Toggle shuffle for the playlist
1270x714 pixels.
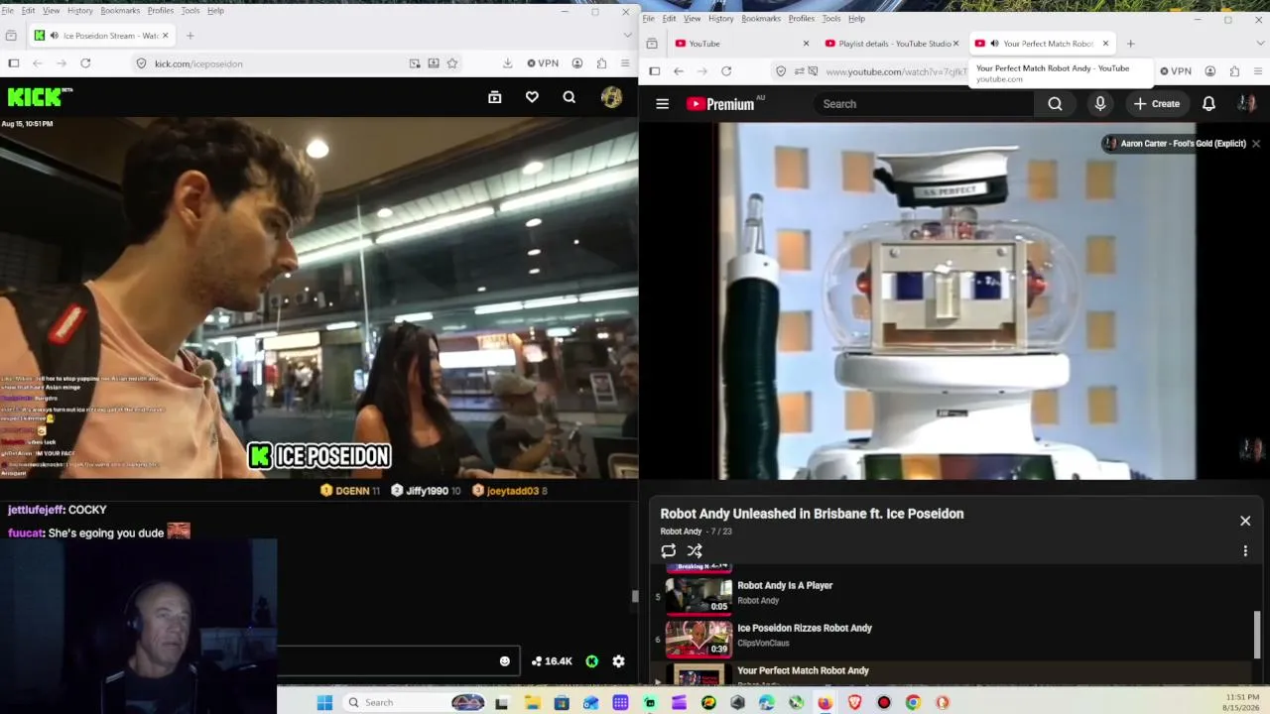coord(695,551)
